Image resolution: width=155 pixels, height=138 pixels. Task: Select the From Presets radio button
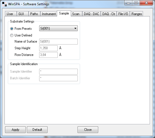click(x=12, y=29)
